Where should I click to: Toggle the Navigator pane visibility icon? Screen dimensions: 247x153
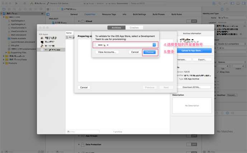[x=232, y=3]
